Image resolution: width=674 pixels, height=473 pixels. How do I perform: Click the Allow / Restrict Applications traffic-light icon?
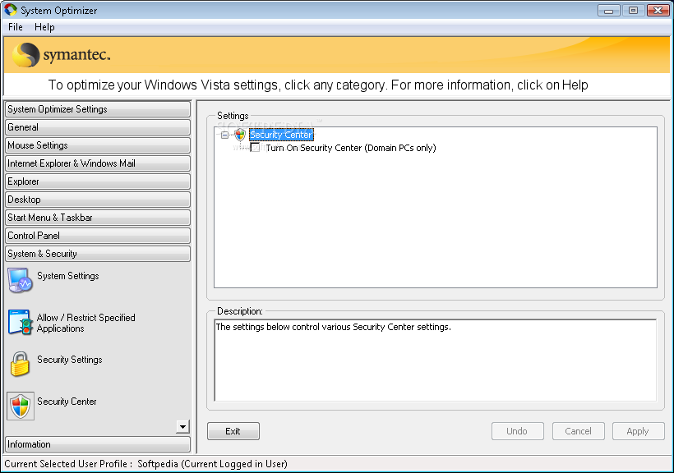click(x=20, y=322)
